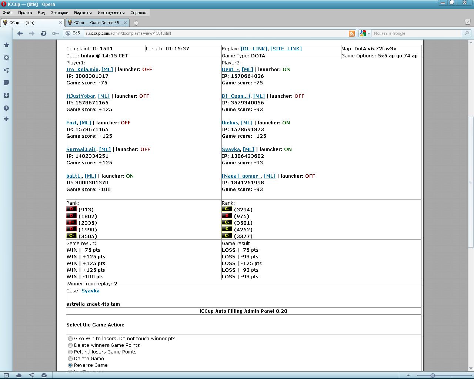Close the Game Details tab
The width and height of the screenshot is (474, 379).
[x=125, y=23]
